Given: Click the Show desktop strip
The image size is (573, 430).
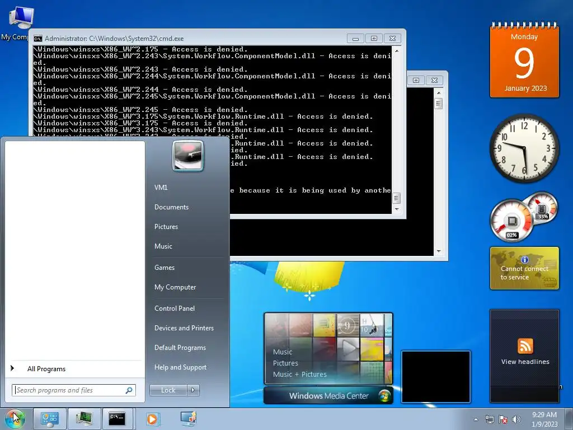Looking at the screenshot, I should tap(569, 419).
